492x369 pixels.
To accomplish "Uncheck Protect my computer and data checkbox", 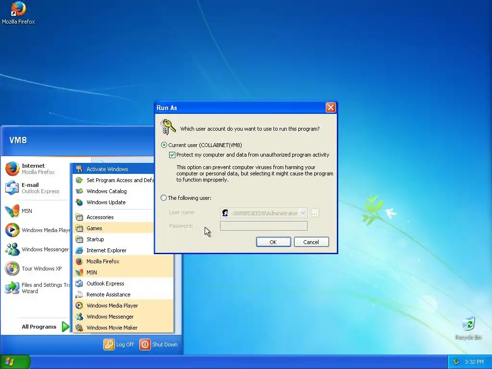I will (x=172, y=155).
